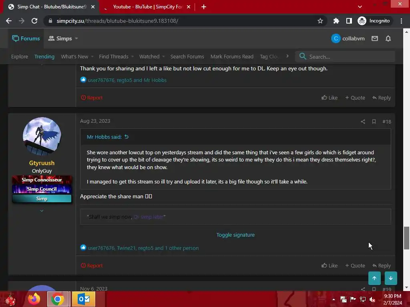Open the Simps menu
Screen dimensions: 410x307
(60, 38)
